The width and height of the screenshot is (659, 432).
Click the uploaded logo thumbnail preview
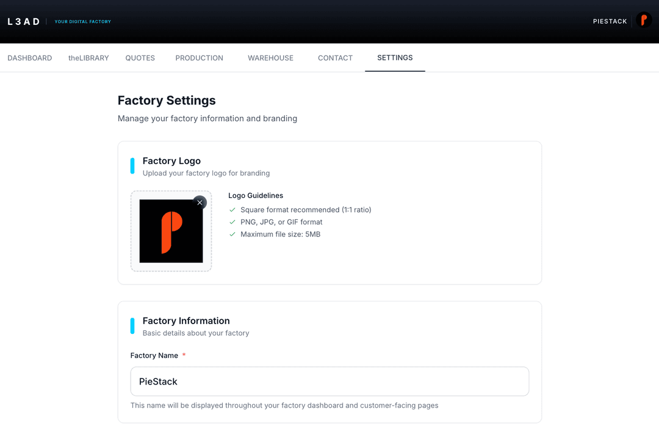click(x=171, y=232)
